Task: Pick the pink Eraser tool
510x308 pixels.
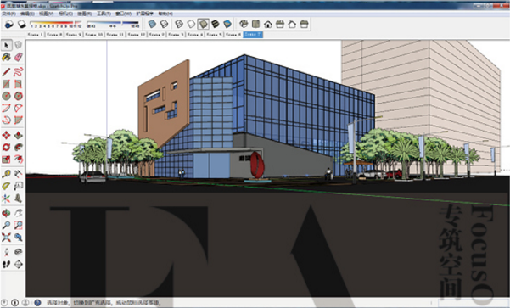Action: [x=18, y=57]
